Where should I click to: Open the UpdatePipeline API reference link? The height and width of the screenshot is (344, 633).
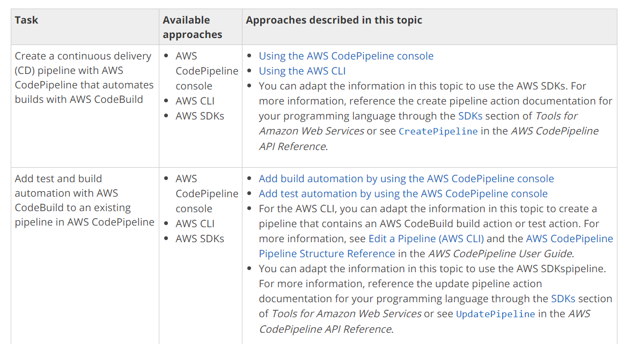[x=495, y=314]
